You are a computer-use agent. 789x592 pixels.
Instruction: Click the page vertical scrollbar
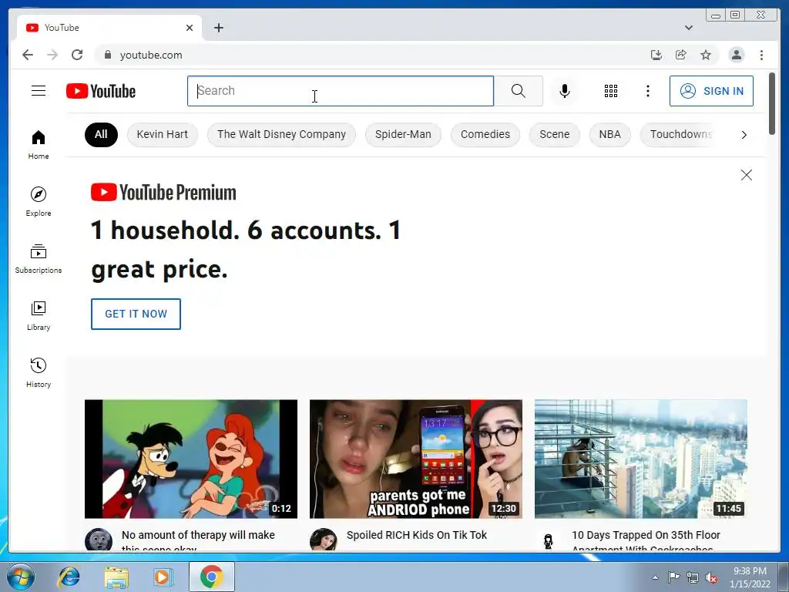click(772, 104)
